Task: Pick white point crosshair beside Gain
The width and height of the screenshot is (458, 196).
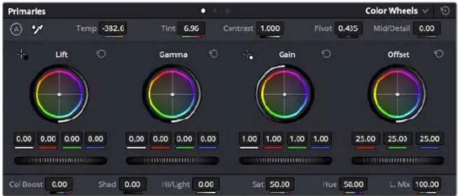Action: [x=247, y=55]
